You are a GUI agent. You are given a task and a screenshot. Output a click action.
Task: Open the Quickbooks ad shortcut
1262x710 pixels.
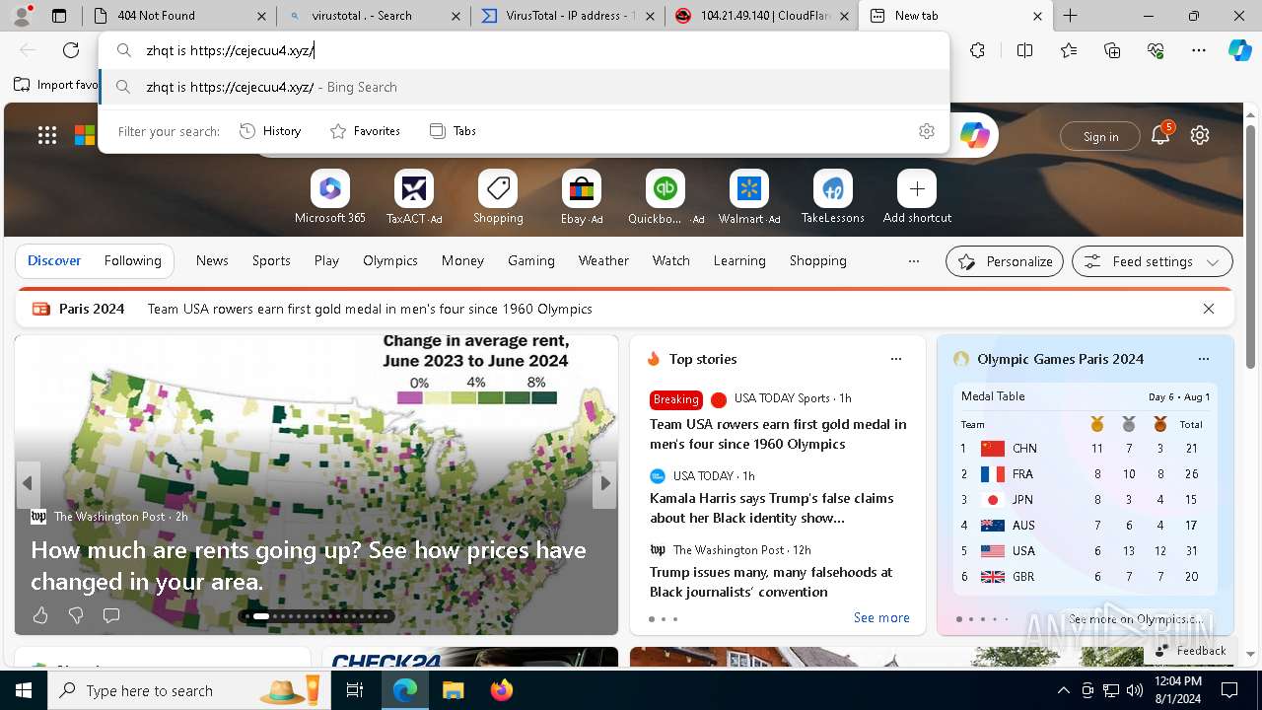666,196
